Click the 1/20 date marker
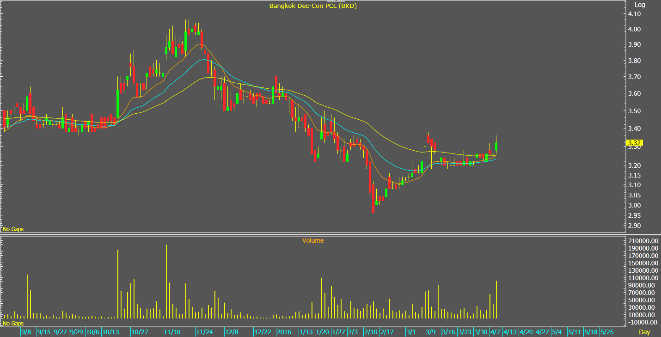 pyautogui.click(x=323, y=332)
